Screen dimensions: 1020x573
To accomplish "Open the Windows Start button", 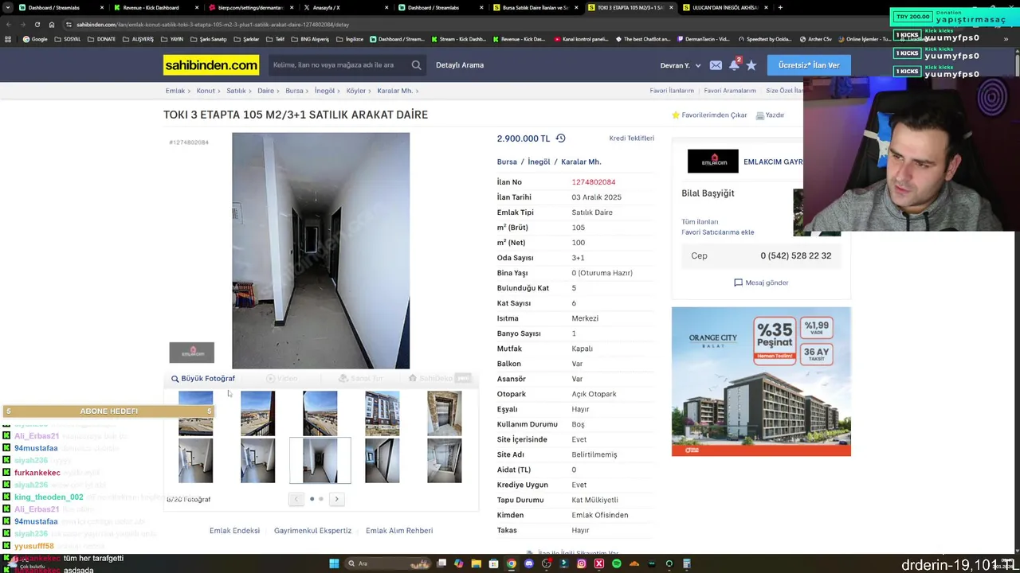I will pyautogui.click(x=334, y=563).
